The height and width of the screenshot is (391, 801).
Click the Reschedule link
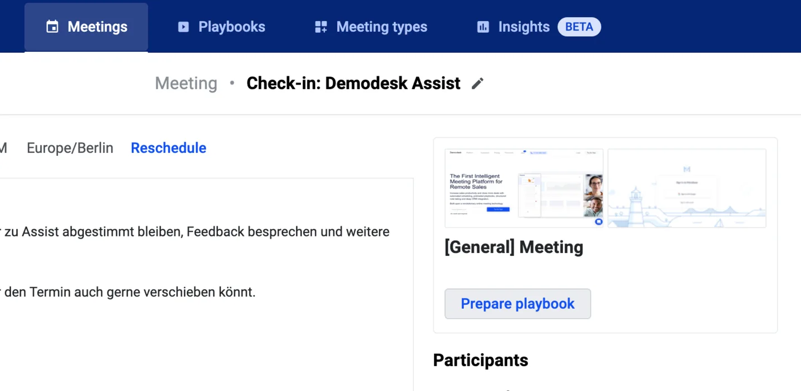(169, 148)
